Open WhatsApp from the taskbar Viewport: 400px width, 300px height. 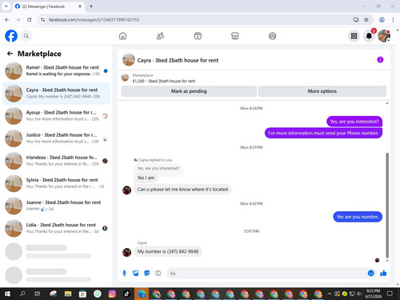click(x=98, y=294)
